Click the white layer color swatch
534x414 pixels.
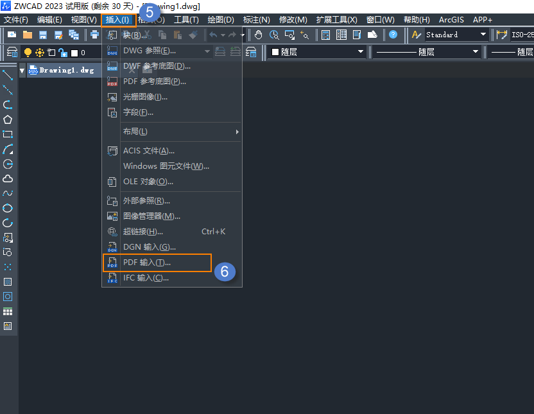click(x=74, y=53)
